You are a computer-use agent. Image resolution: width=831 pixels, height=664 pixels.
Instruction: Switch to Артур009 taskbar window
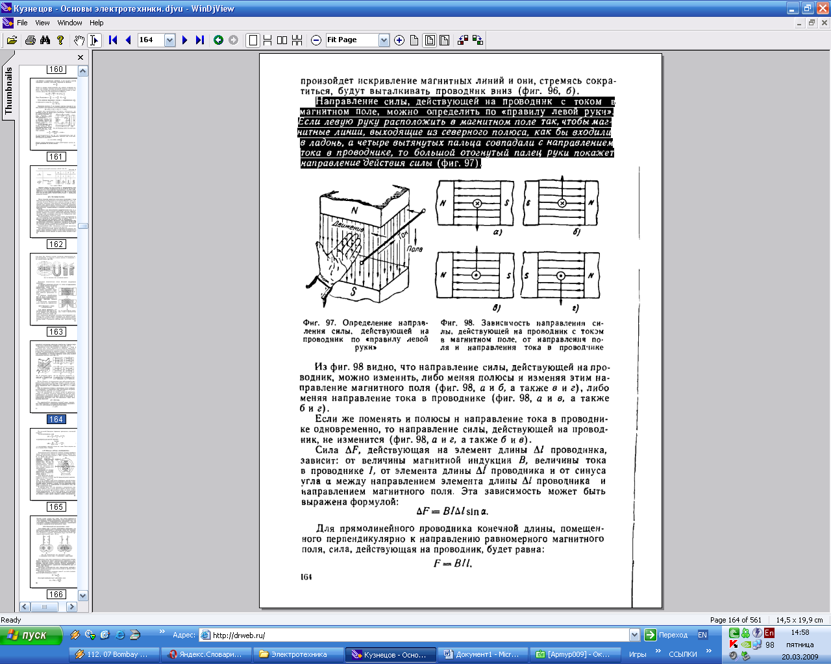[575, 654]
